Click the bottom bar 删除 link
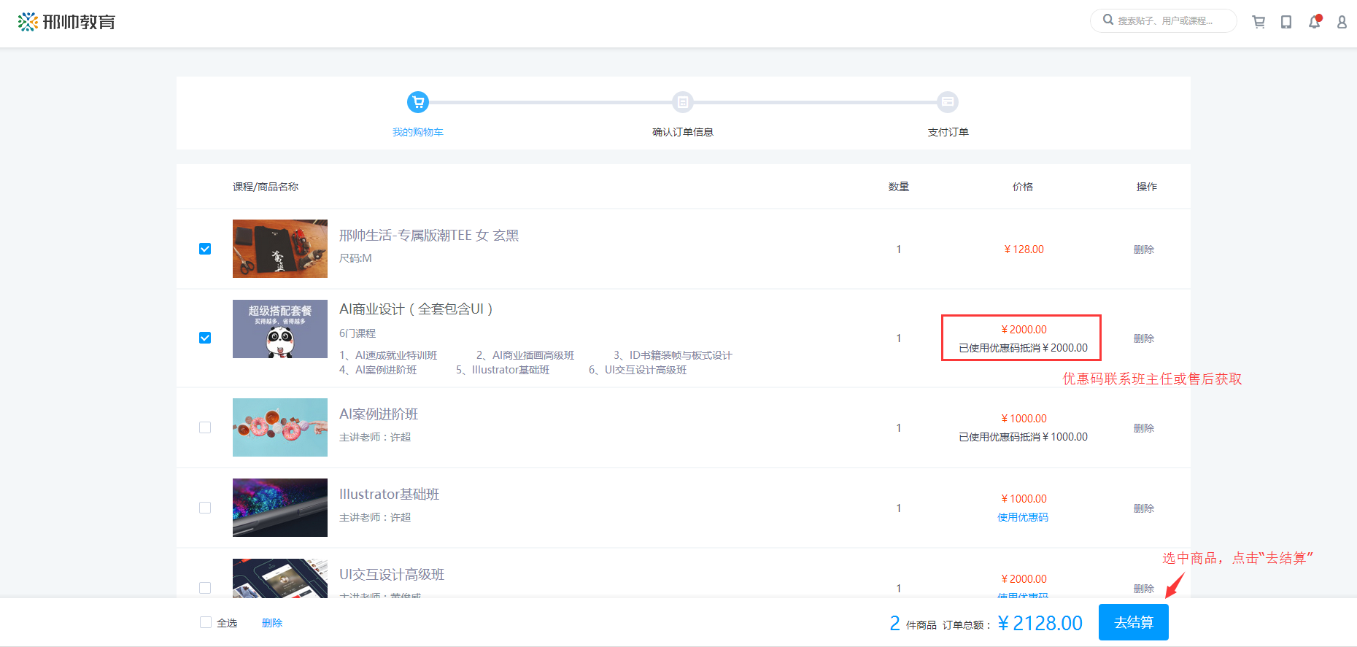Viewport: 1357px width, 647px height. (x=272, y=623)
